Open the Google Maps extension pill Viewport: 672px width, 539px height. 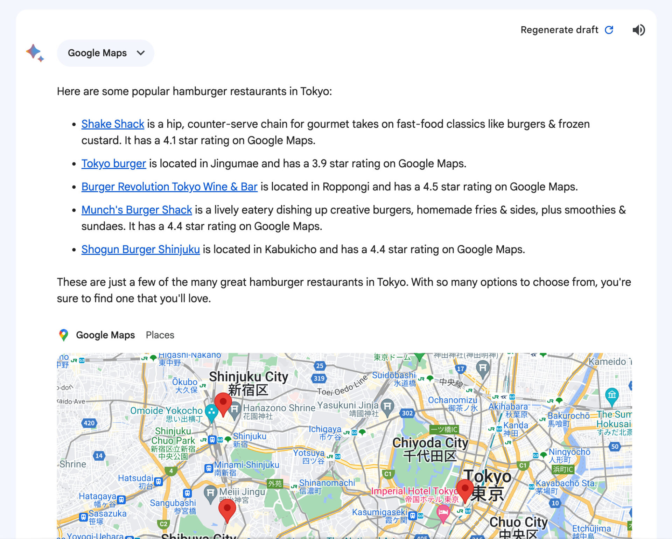97,53
